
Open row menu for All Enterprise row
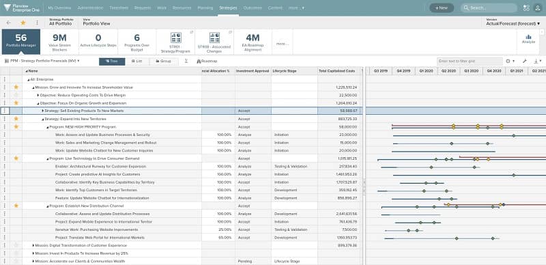[x=5, y=79]
